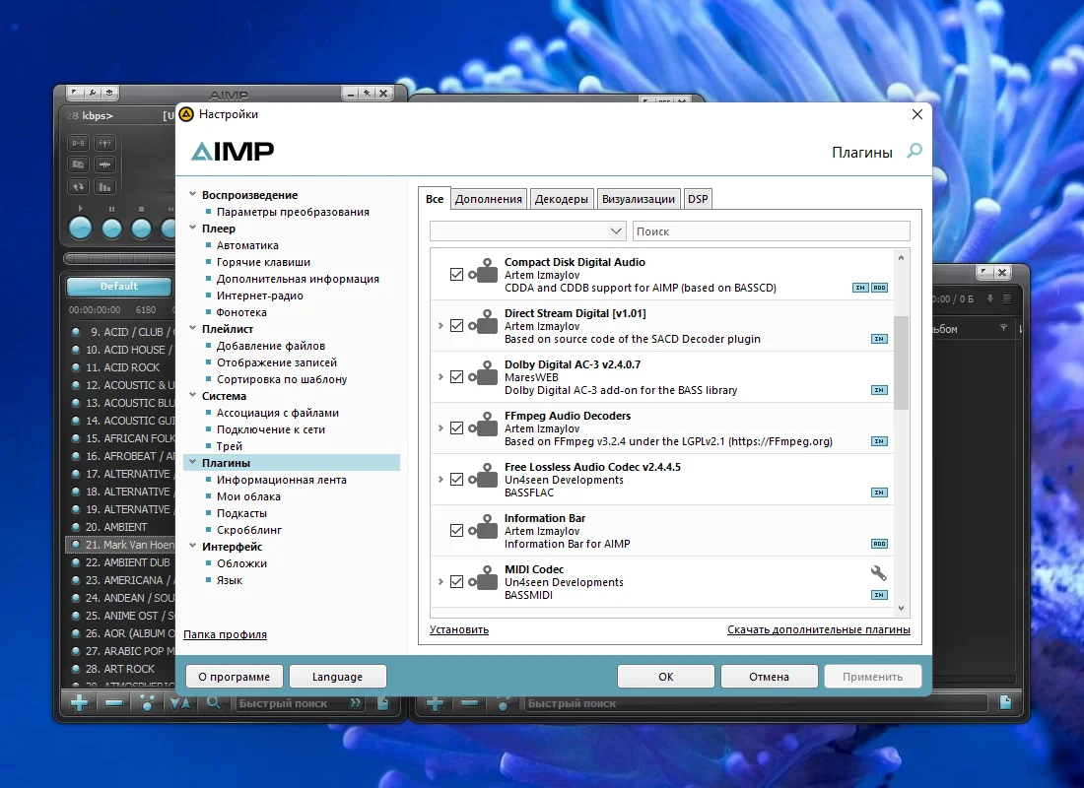
Task: Click the plugin list vertical scrollbar thumb
Action: pyautogui.click(x=901, y=362)
